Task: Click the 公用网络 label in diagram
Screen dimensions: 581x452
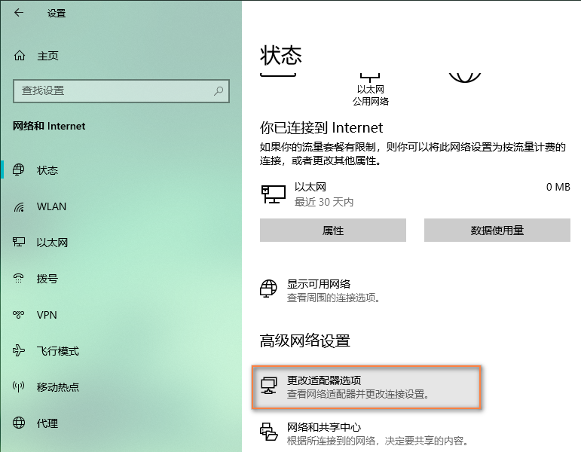Action: [x=371, y=101]
